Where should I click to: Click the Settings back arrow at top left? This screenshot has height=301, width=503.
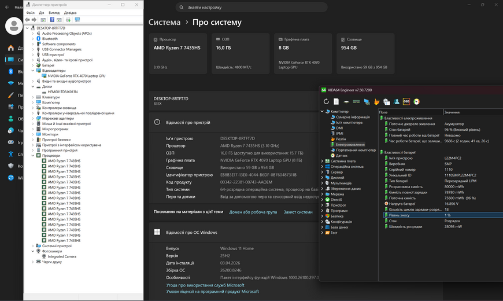(x=7, y=7)
